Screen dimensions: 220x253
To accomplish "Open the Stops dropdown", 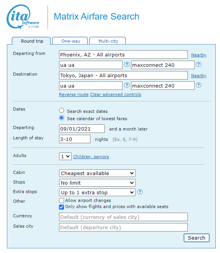I will (97, 183).
